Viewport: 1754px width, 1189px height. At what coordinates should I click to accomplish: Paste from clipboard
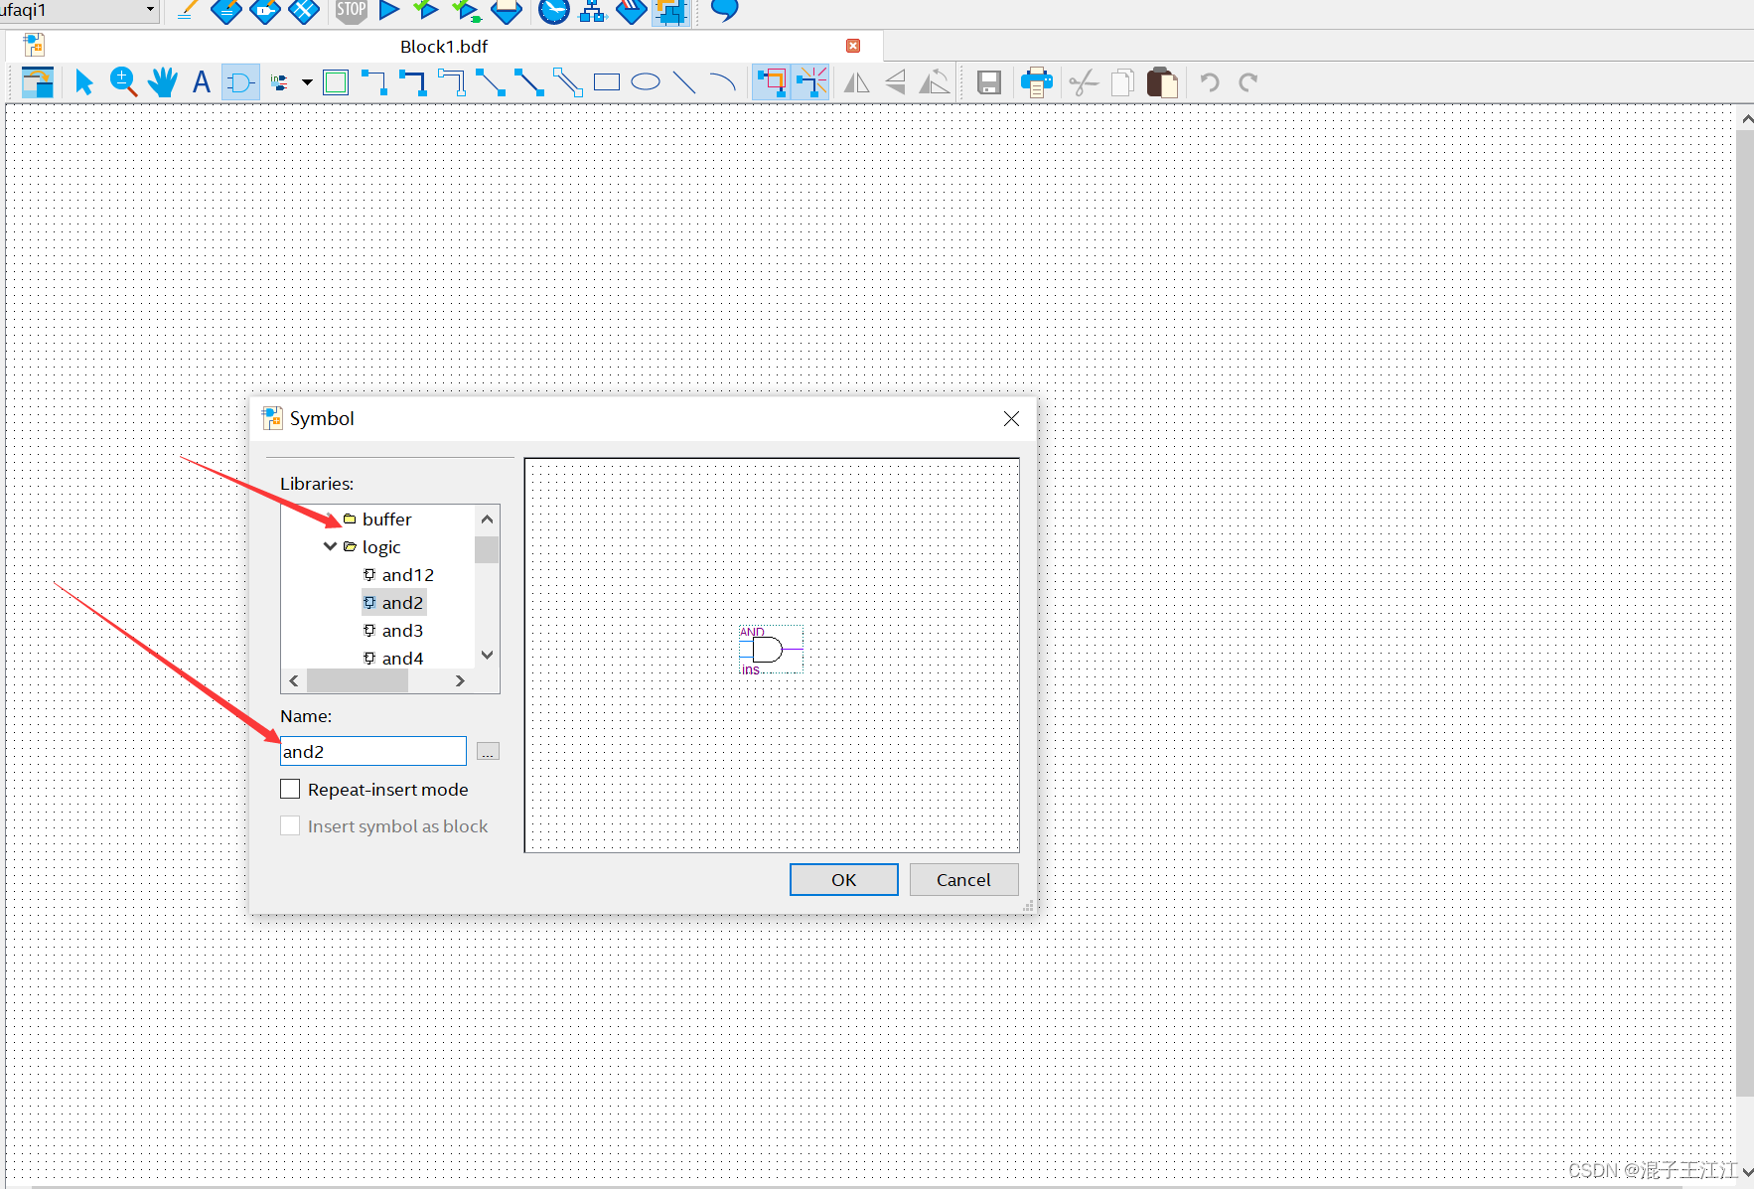pyautogui.click(x=1162, y=82)
